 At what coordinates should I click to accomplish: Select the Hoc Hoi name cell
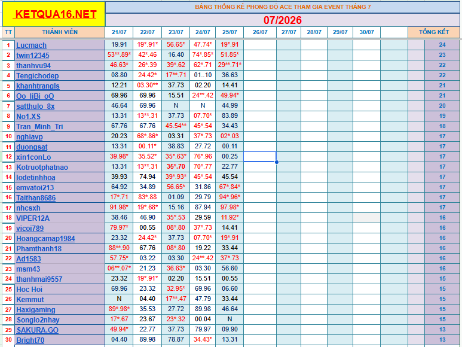coord(60,289)
